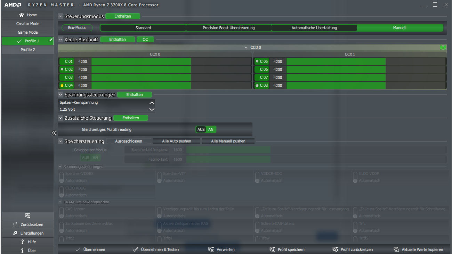Click C 01 frequency slider bar
Screen dimensions: 452x254
(x=171, y=61)
